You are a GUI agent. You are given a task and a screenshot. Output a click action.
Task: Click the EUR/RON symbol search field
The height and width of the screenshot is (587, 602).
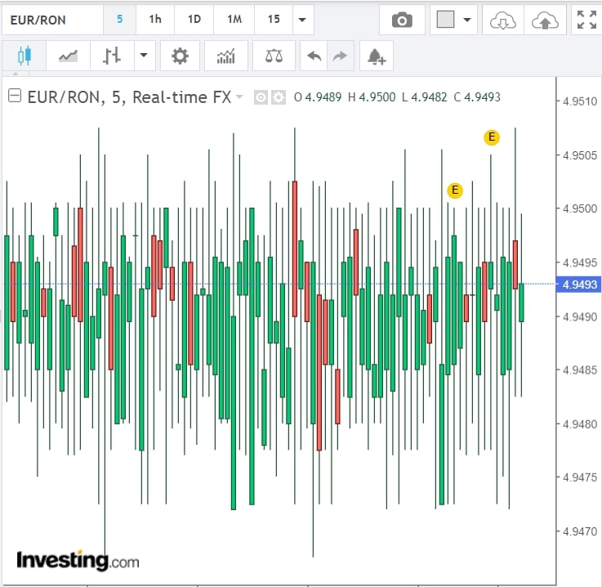click(x=52, y=20)
